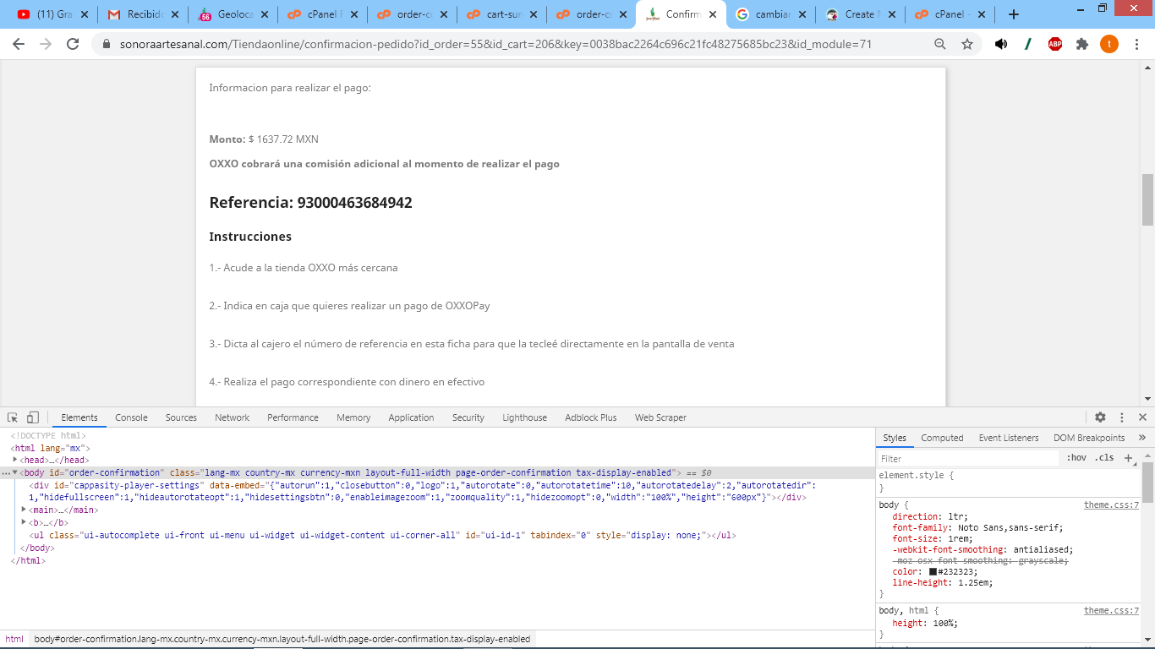Open the Event Listeners tab

tap(1009, 438)
